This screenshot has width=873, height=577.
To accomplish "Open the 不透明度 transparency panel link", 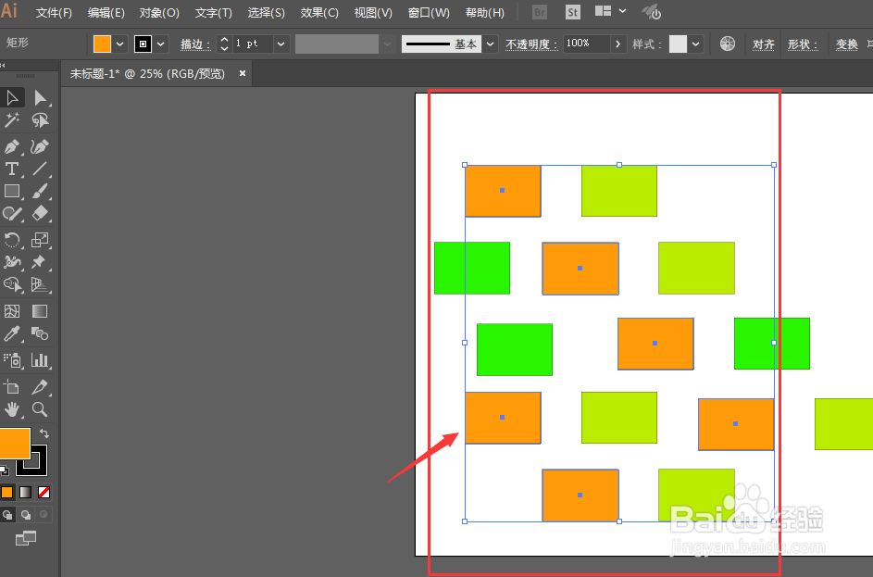I will (531, 44).
